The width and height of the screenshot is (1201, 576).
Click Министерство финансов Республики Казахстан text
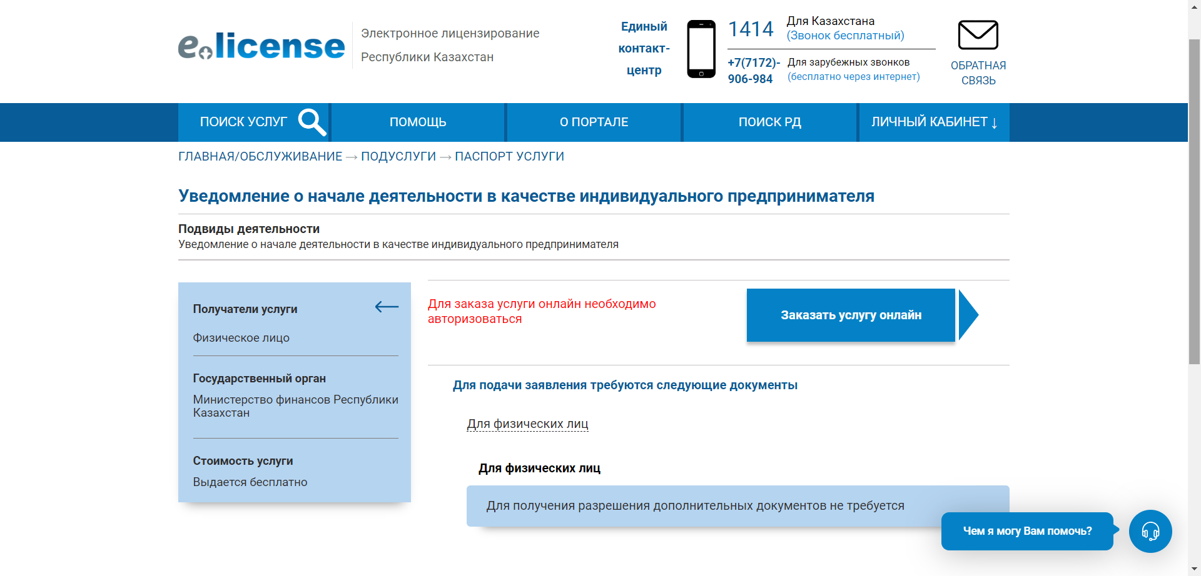[295, 406]
